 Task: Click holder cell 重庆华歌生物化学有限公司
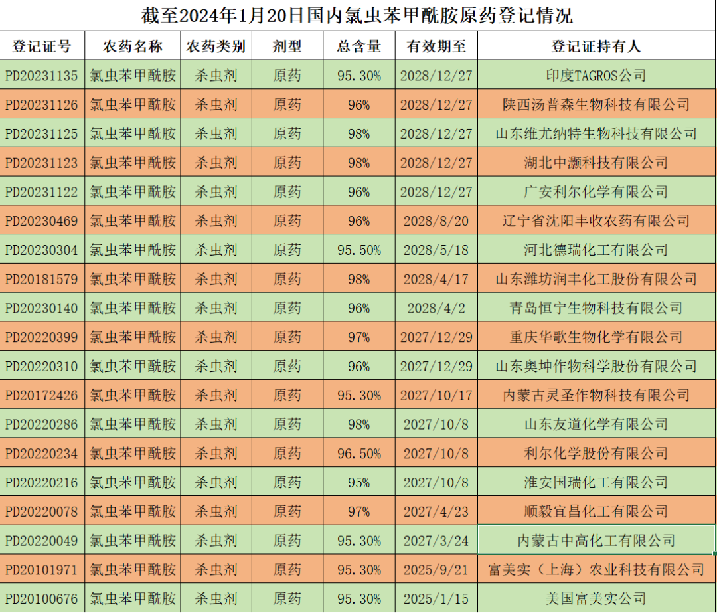596,336
